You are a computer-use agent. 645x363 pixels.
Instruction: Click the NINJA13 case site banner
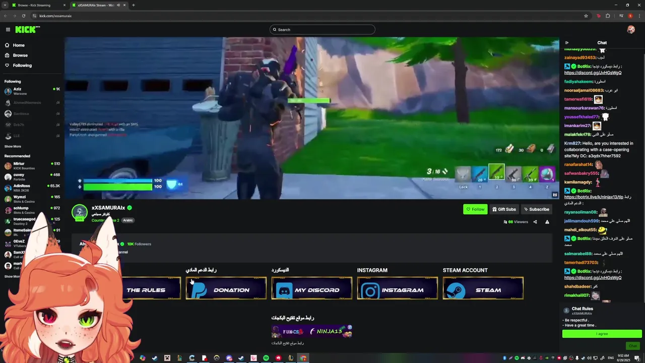pos(312,331)
